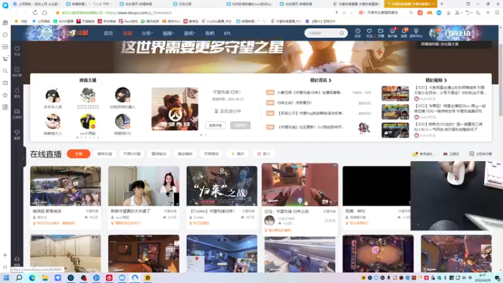The height and width of the screenshot is (283, 503).
Task: Open the creator center icon in header
Action: 416,33
